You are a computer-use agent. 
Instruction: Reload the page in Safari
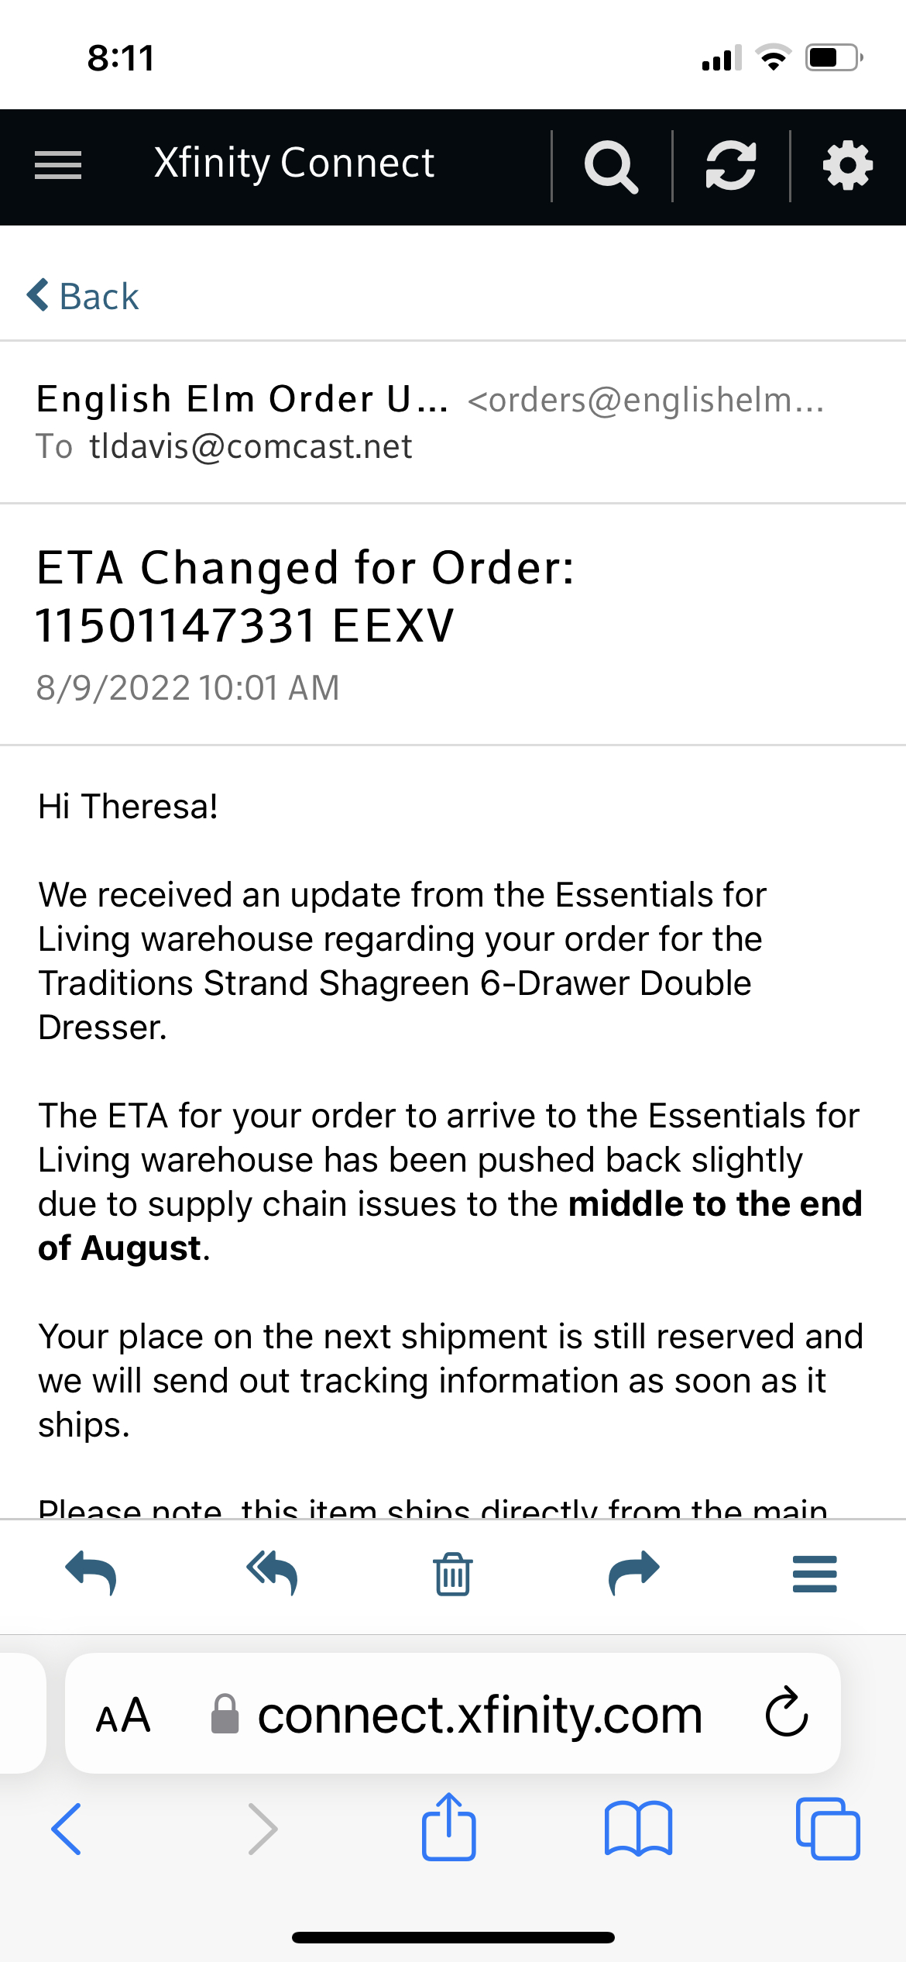786,1713
